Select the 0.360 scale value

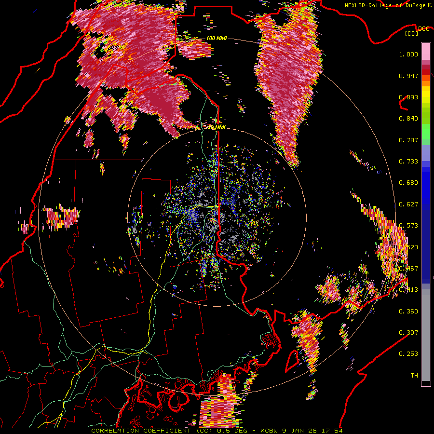coord(408,312)
